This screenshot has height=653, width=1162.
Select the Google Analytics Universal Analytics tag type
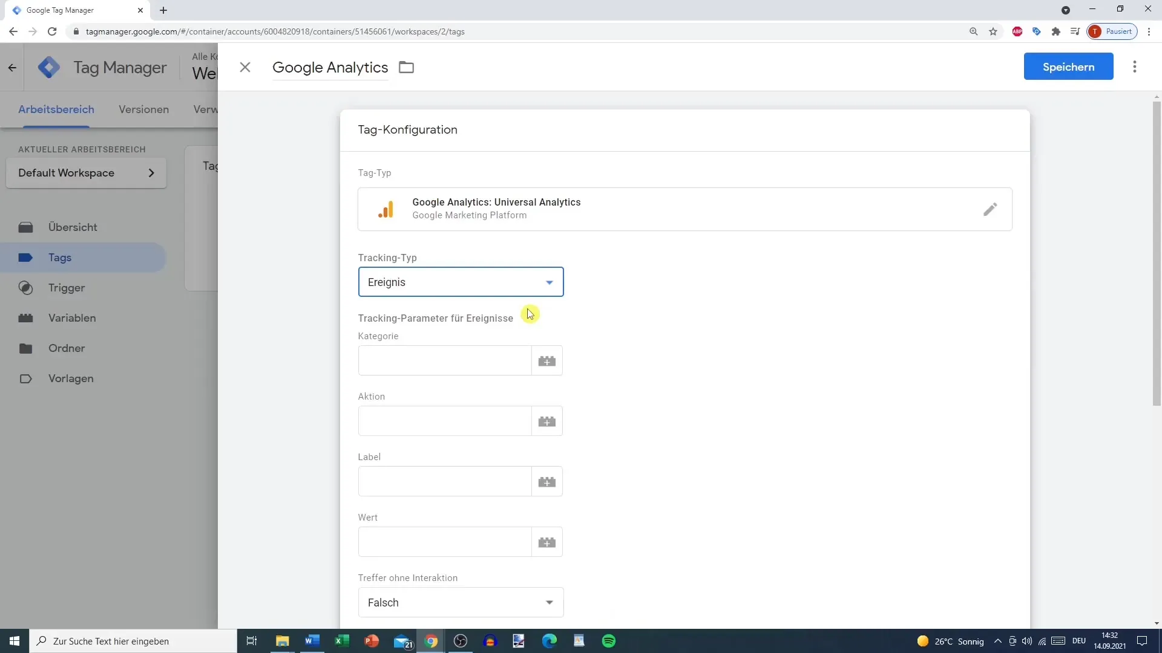684,209
